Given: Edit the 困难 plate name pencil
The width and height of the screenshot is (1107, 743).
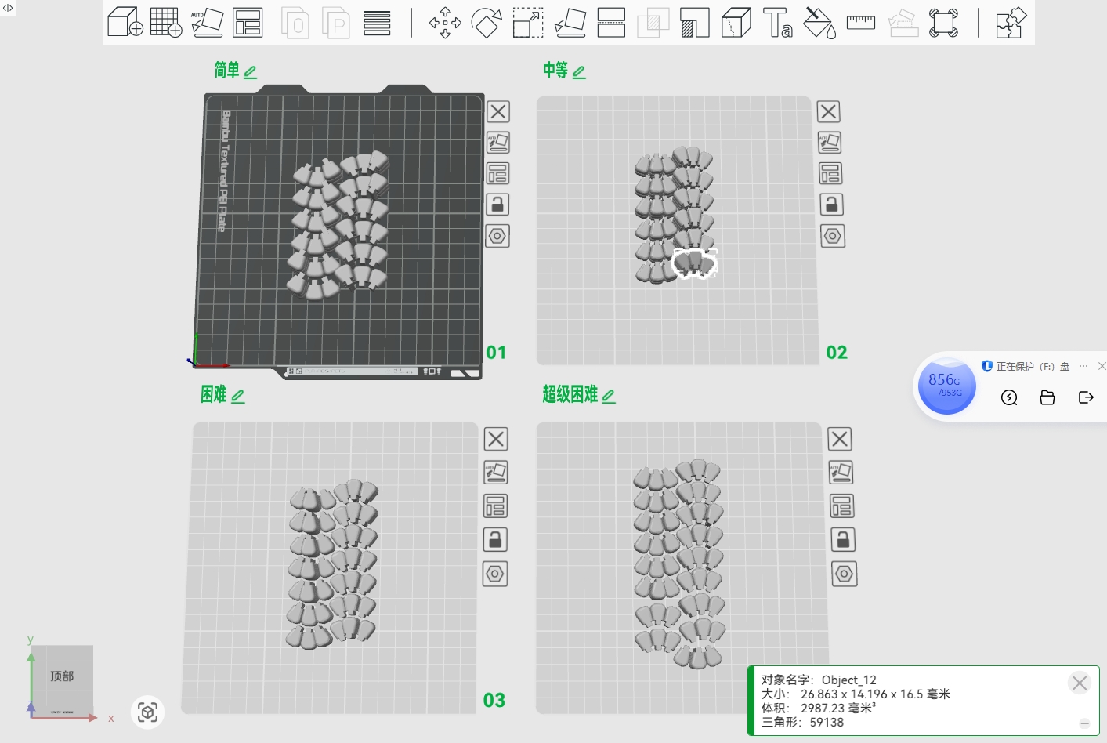Looking at the screenshot, I should click(238, 397).
